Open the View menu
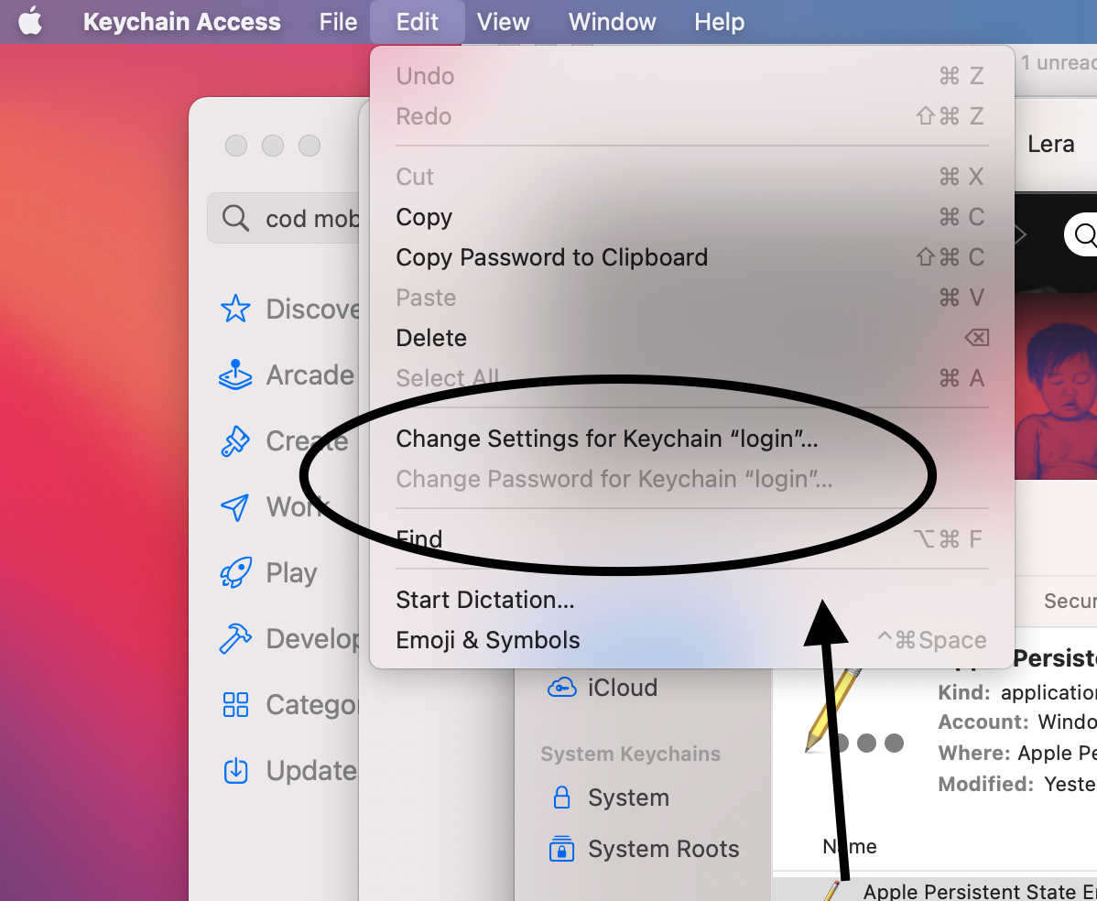This screenshot has height=901, width=1097. click(x=503, y=22)
